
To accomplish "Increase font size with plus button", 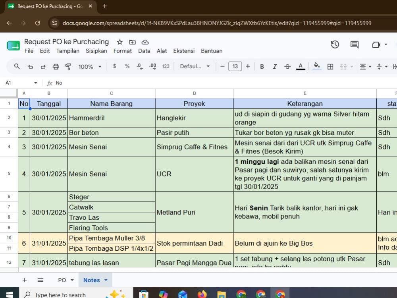I will click(x=248, y=66).
